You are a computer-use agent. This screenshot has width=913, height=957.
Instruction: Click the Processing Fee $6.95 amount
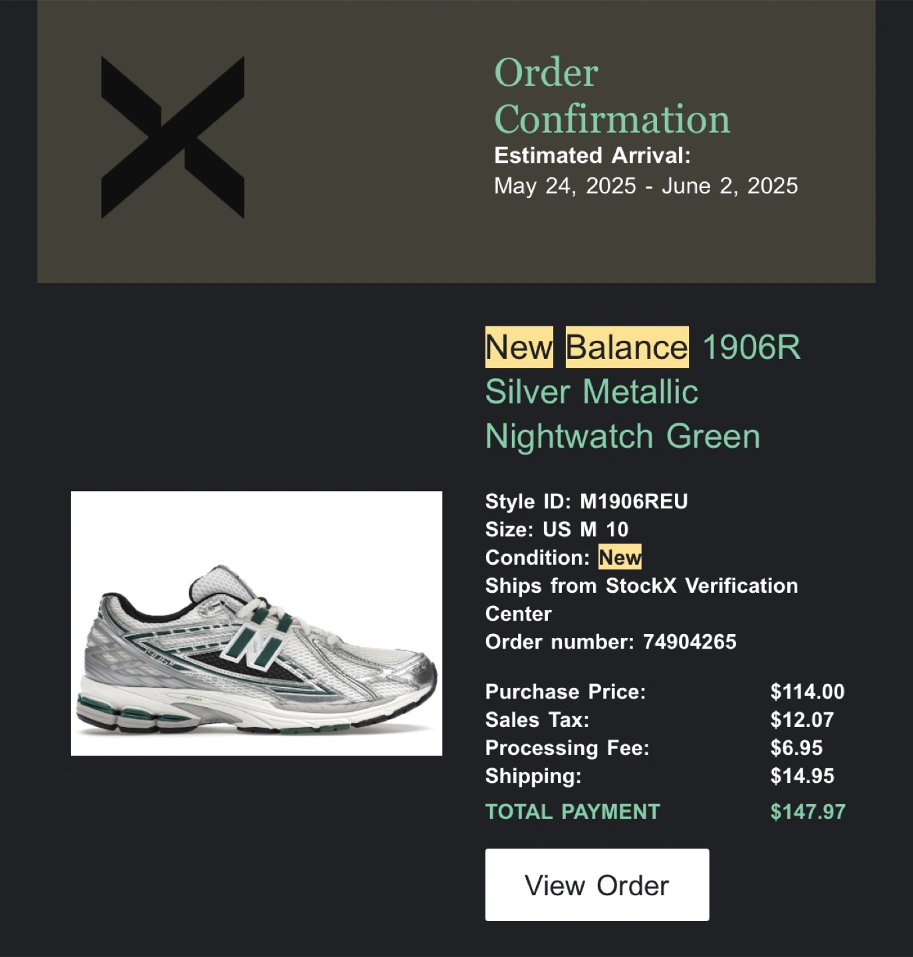click(797, 748)
